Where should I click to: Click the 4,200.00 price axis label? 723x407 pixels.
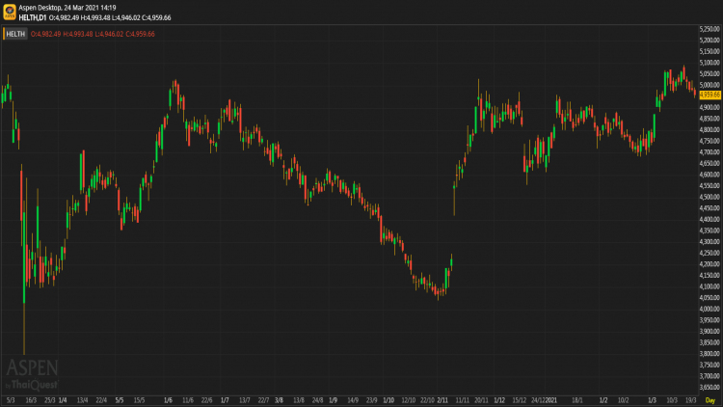[x=710, y=264]
